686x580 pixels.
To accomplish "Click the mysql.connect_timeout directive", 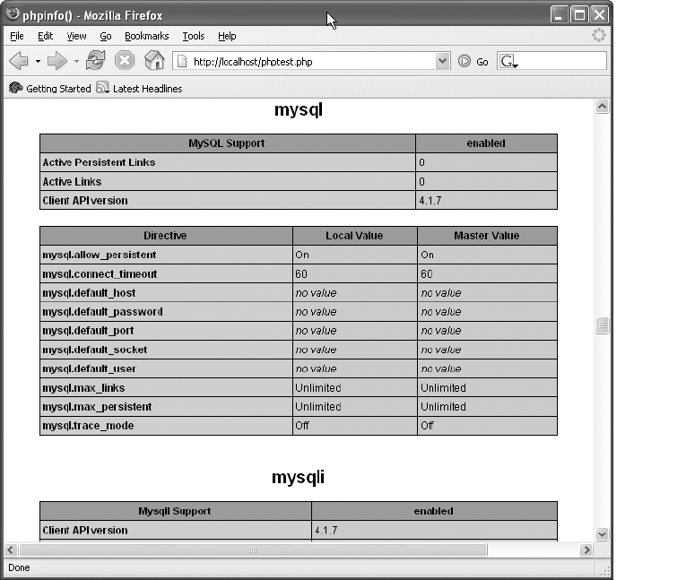I will (x=100, y=273).
